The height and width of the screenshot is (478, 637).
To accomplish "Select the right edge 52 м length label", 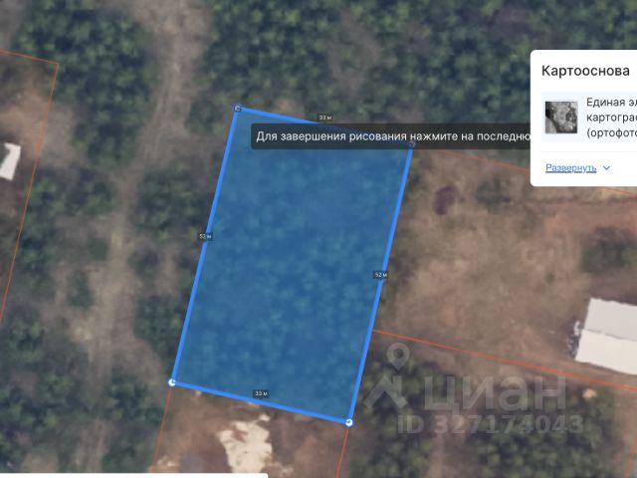I will click(380, 275).
